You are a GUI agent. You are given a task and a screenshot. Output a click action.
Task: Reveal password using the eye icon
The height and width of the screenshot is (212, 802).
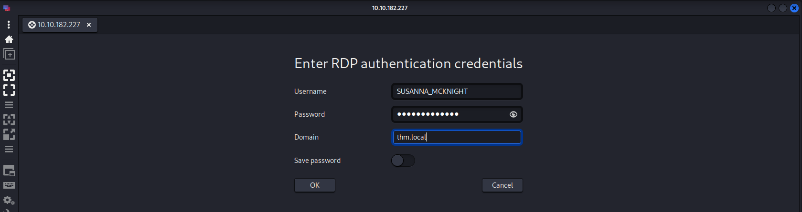513,114
